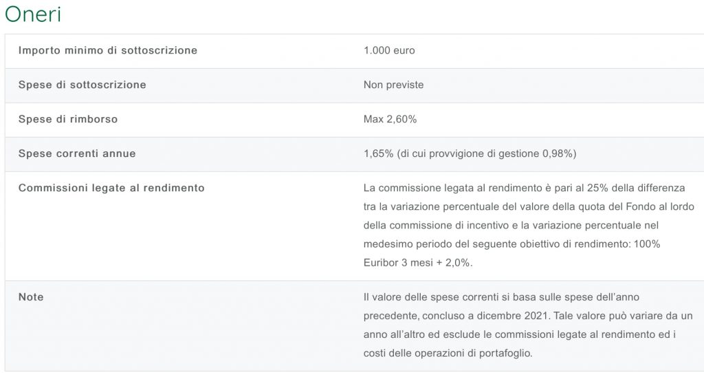
Task: Click the "Oneri" section heading
Action: [33, 14]
